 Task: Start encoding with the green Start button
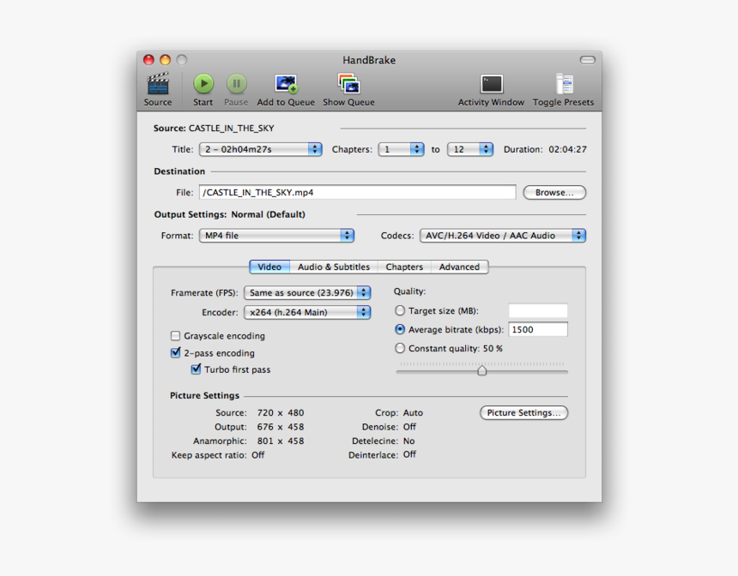[203, 83]
